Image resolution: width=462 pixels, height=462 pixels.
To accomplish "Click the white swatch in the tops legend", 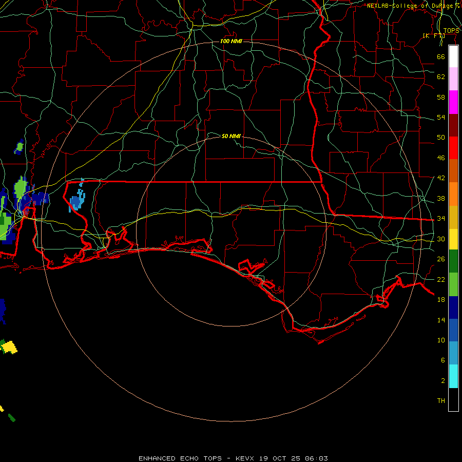I will pos(453,56).
